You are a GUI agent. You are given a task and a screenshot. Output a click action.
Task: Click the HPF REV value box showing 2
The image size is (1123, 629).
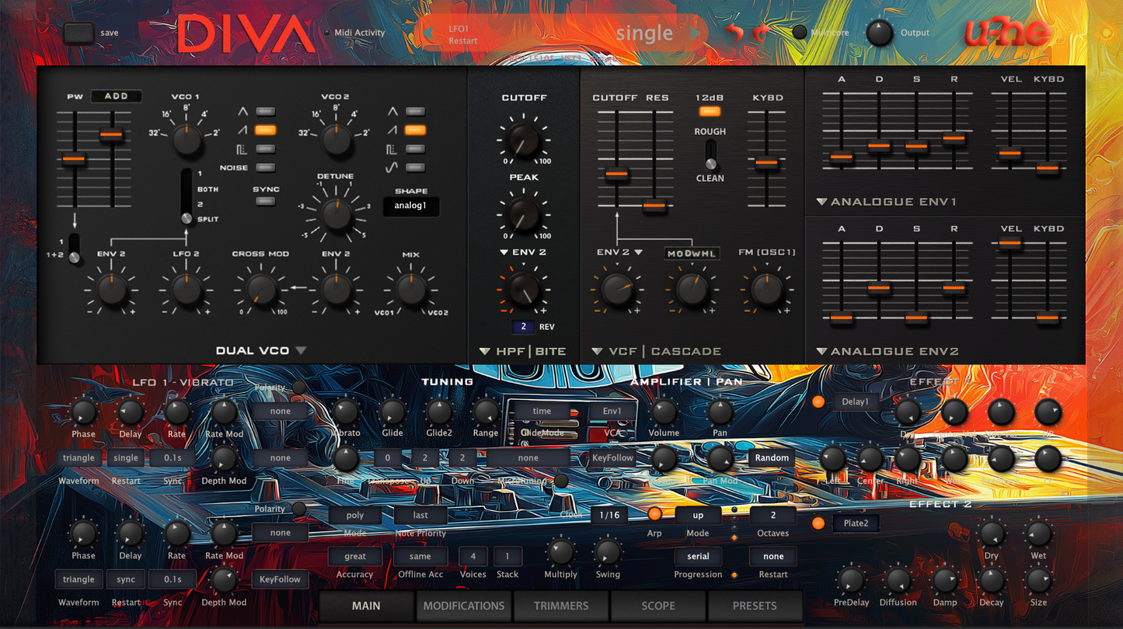[523, 327]
